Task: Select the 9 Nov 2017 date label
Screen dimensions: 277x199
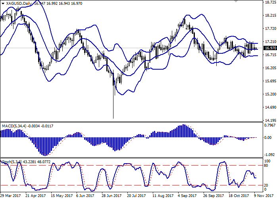Action: (265, 196)
